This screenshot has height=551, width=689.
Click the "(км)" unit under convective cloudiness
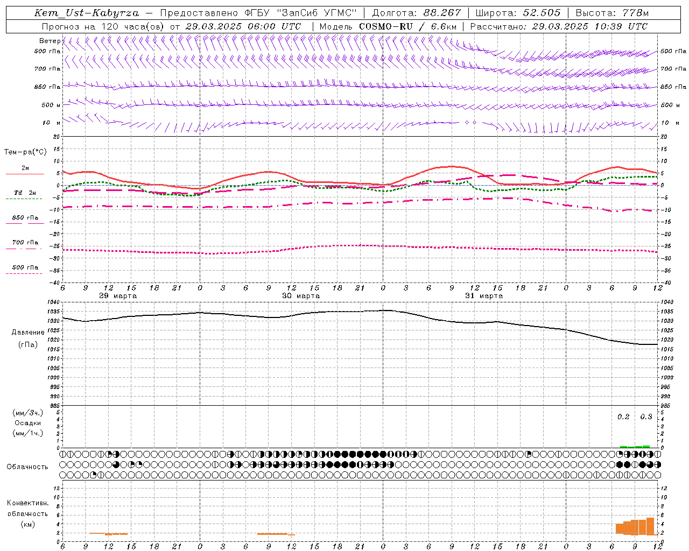[x=28, y=524]
